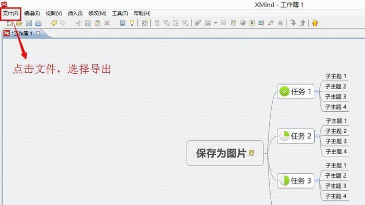This screenshot has height=205, width=365.
Task: Select 子主题 2 under 任务 3
Action: pos(336,176)
